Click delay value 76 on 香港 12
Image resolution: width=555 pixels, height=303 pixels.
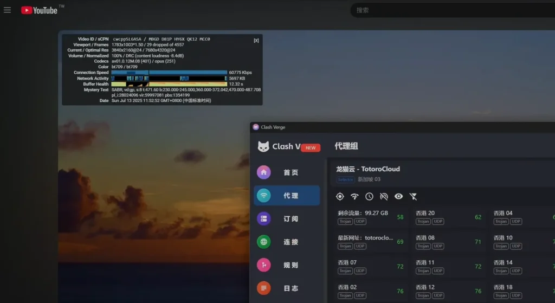478,291
